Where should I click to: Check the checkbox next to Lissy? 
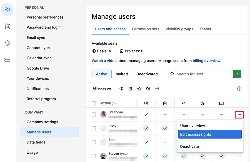(x=94, y=128)
